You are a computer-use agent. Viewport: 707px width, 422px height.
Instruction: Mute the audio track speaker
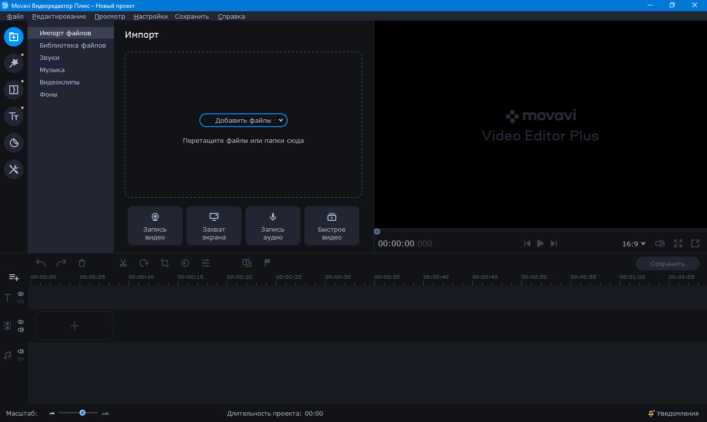pyautogui.click(x=21, y=351)
